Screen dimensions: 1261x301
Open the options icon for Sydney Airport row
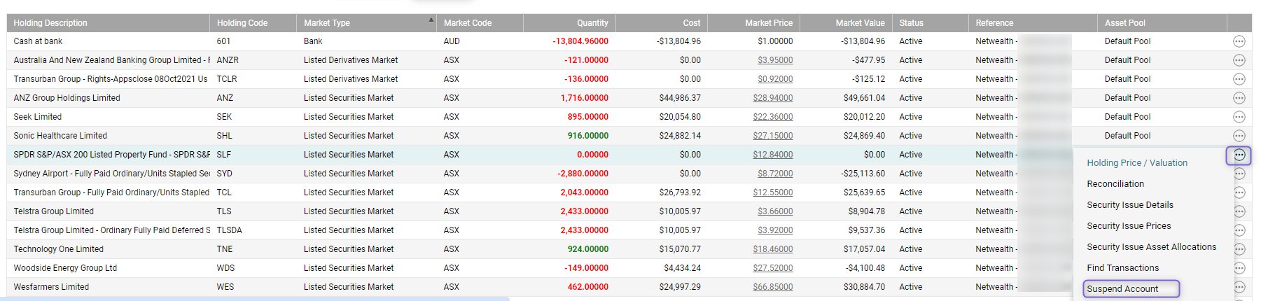(1239, 174)
